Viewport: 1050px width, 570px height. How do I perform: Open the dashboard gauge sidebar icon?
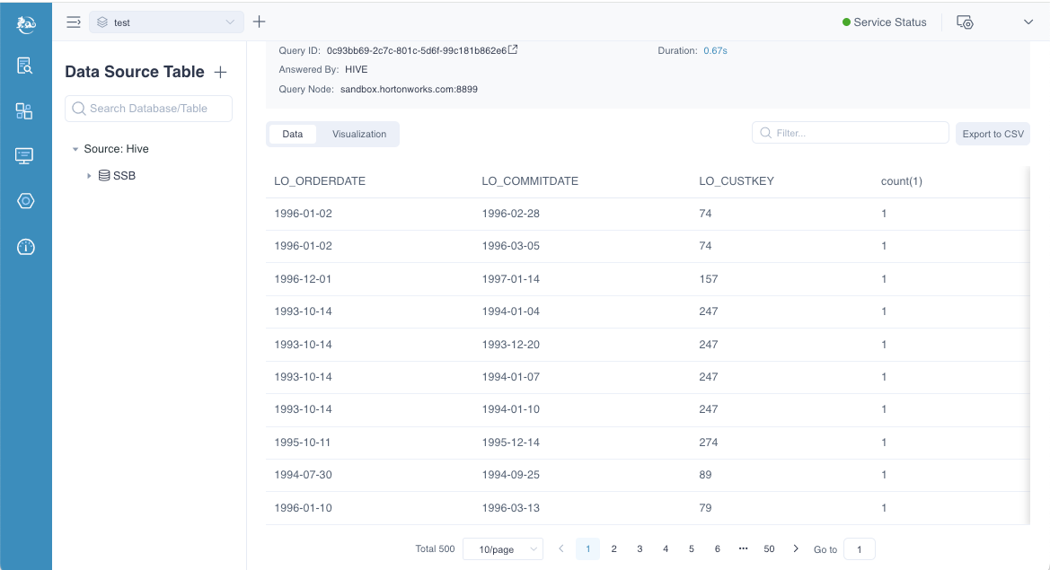click(x=25, y=247)
